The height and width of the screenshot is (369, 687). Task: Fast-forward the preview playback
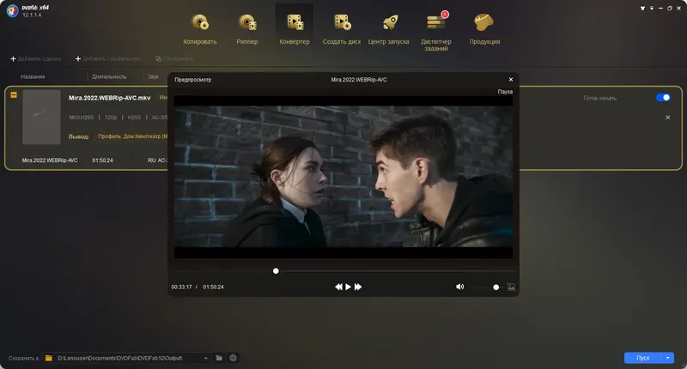tap(358, 287)
